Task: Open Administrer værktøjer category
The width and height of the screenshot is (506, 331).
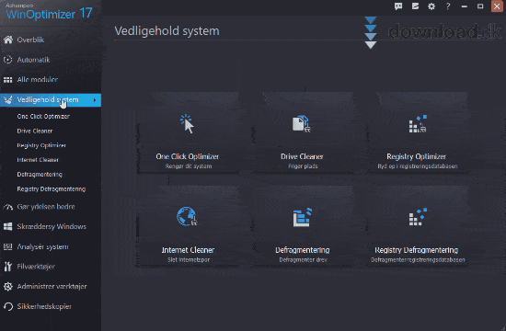Action: (52, 287)
